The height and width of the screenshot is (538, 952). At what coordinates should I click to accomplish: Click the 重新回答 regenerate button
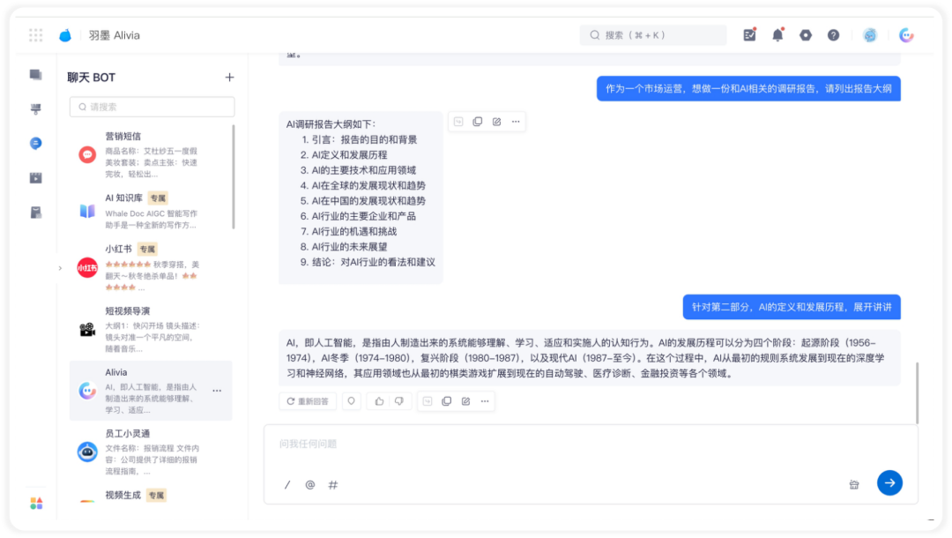click(308, 401)
